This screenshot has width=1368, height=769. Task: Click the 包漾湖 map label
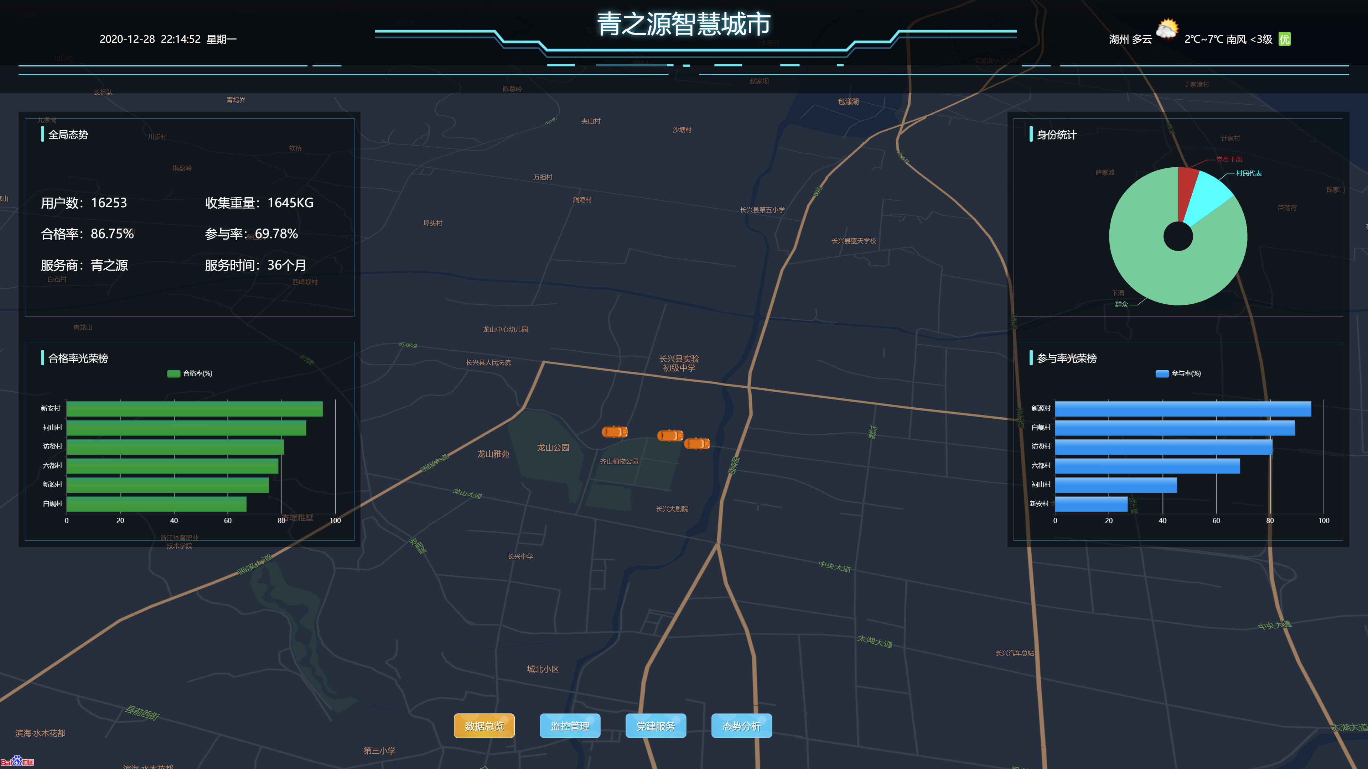pyautogui.click(x=849, y=101)
